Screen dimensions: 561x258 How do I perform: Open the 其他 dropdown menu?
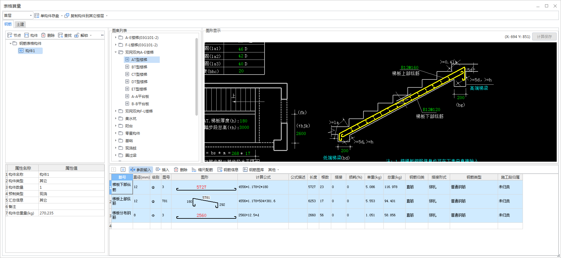[273, 170]
